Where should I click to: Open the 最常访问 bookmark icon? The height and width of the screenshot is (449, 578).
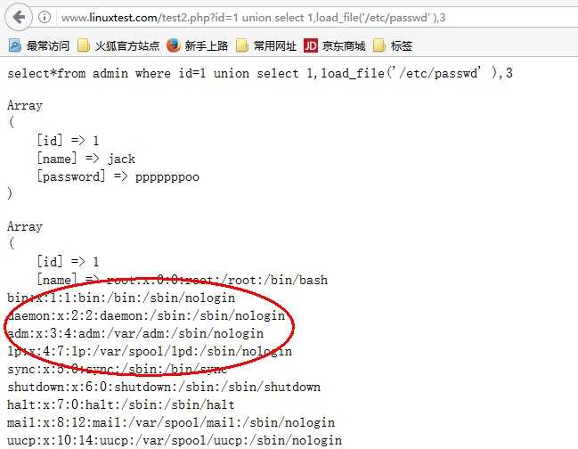15,45
